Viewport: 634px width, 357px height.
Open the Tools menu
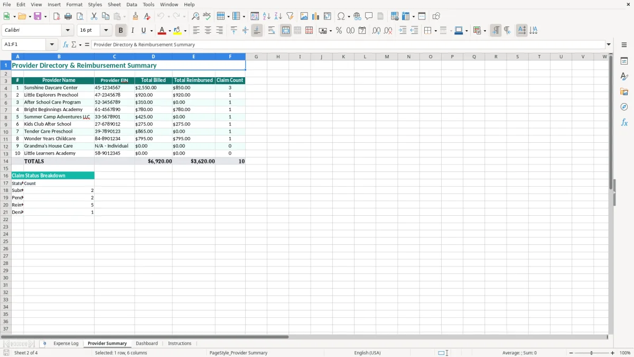click(148, 4)
